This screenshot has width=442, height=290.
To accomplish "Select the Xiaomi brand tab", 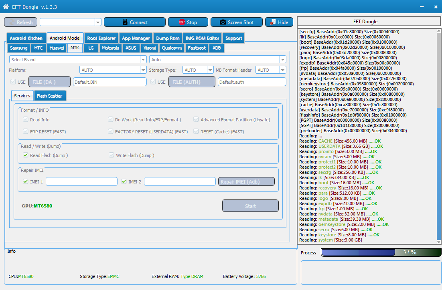I will point(149,48).
